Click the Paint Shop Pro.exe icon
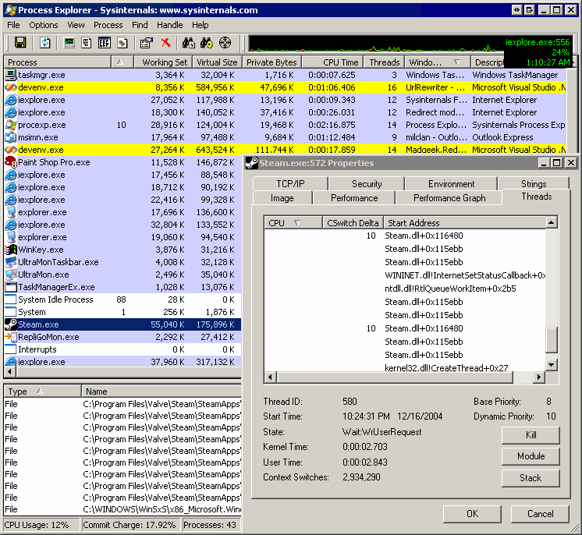 tap(11, 162)
